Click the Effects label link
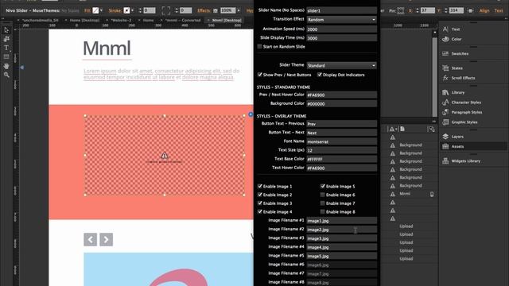The height and width of the screenshot is (286, 509). pyautogui.click(x=204, y=10)
